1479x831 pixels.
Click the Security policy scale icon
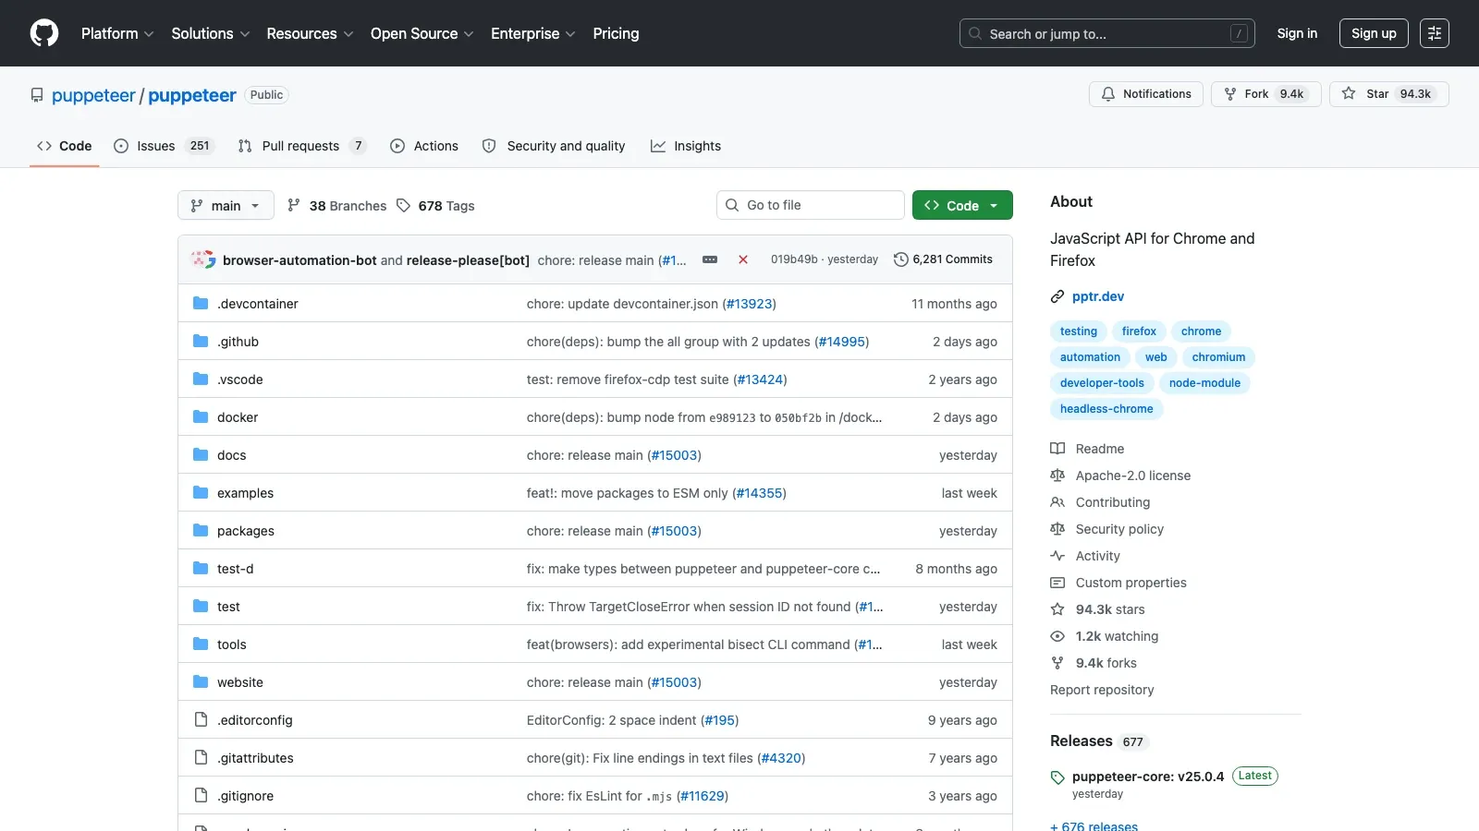pyautogui.click(x=1057, y=529)
